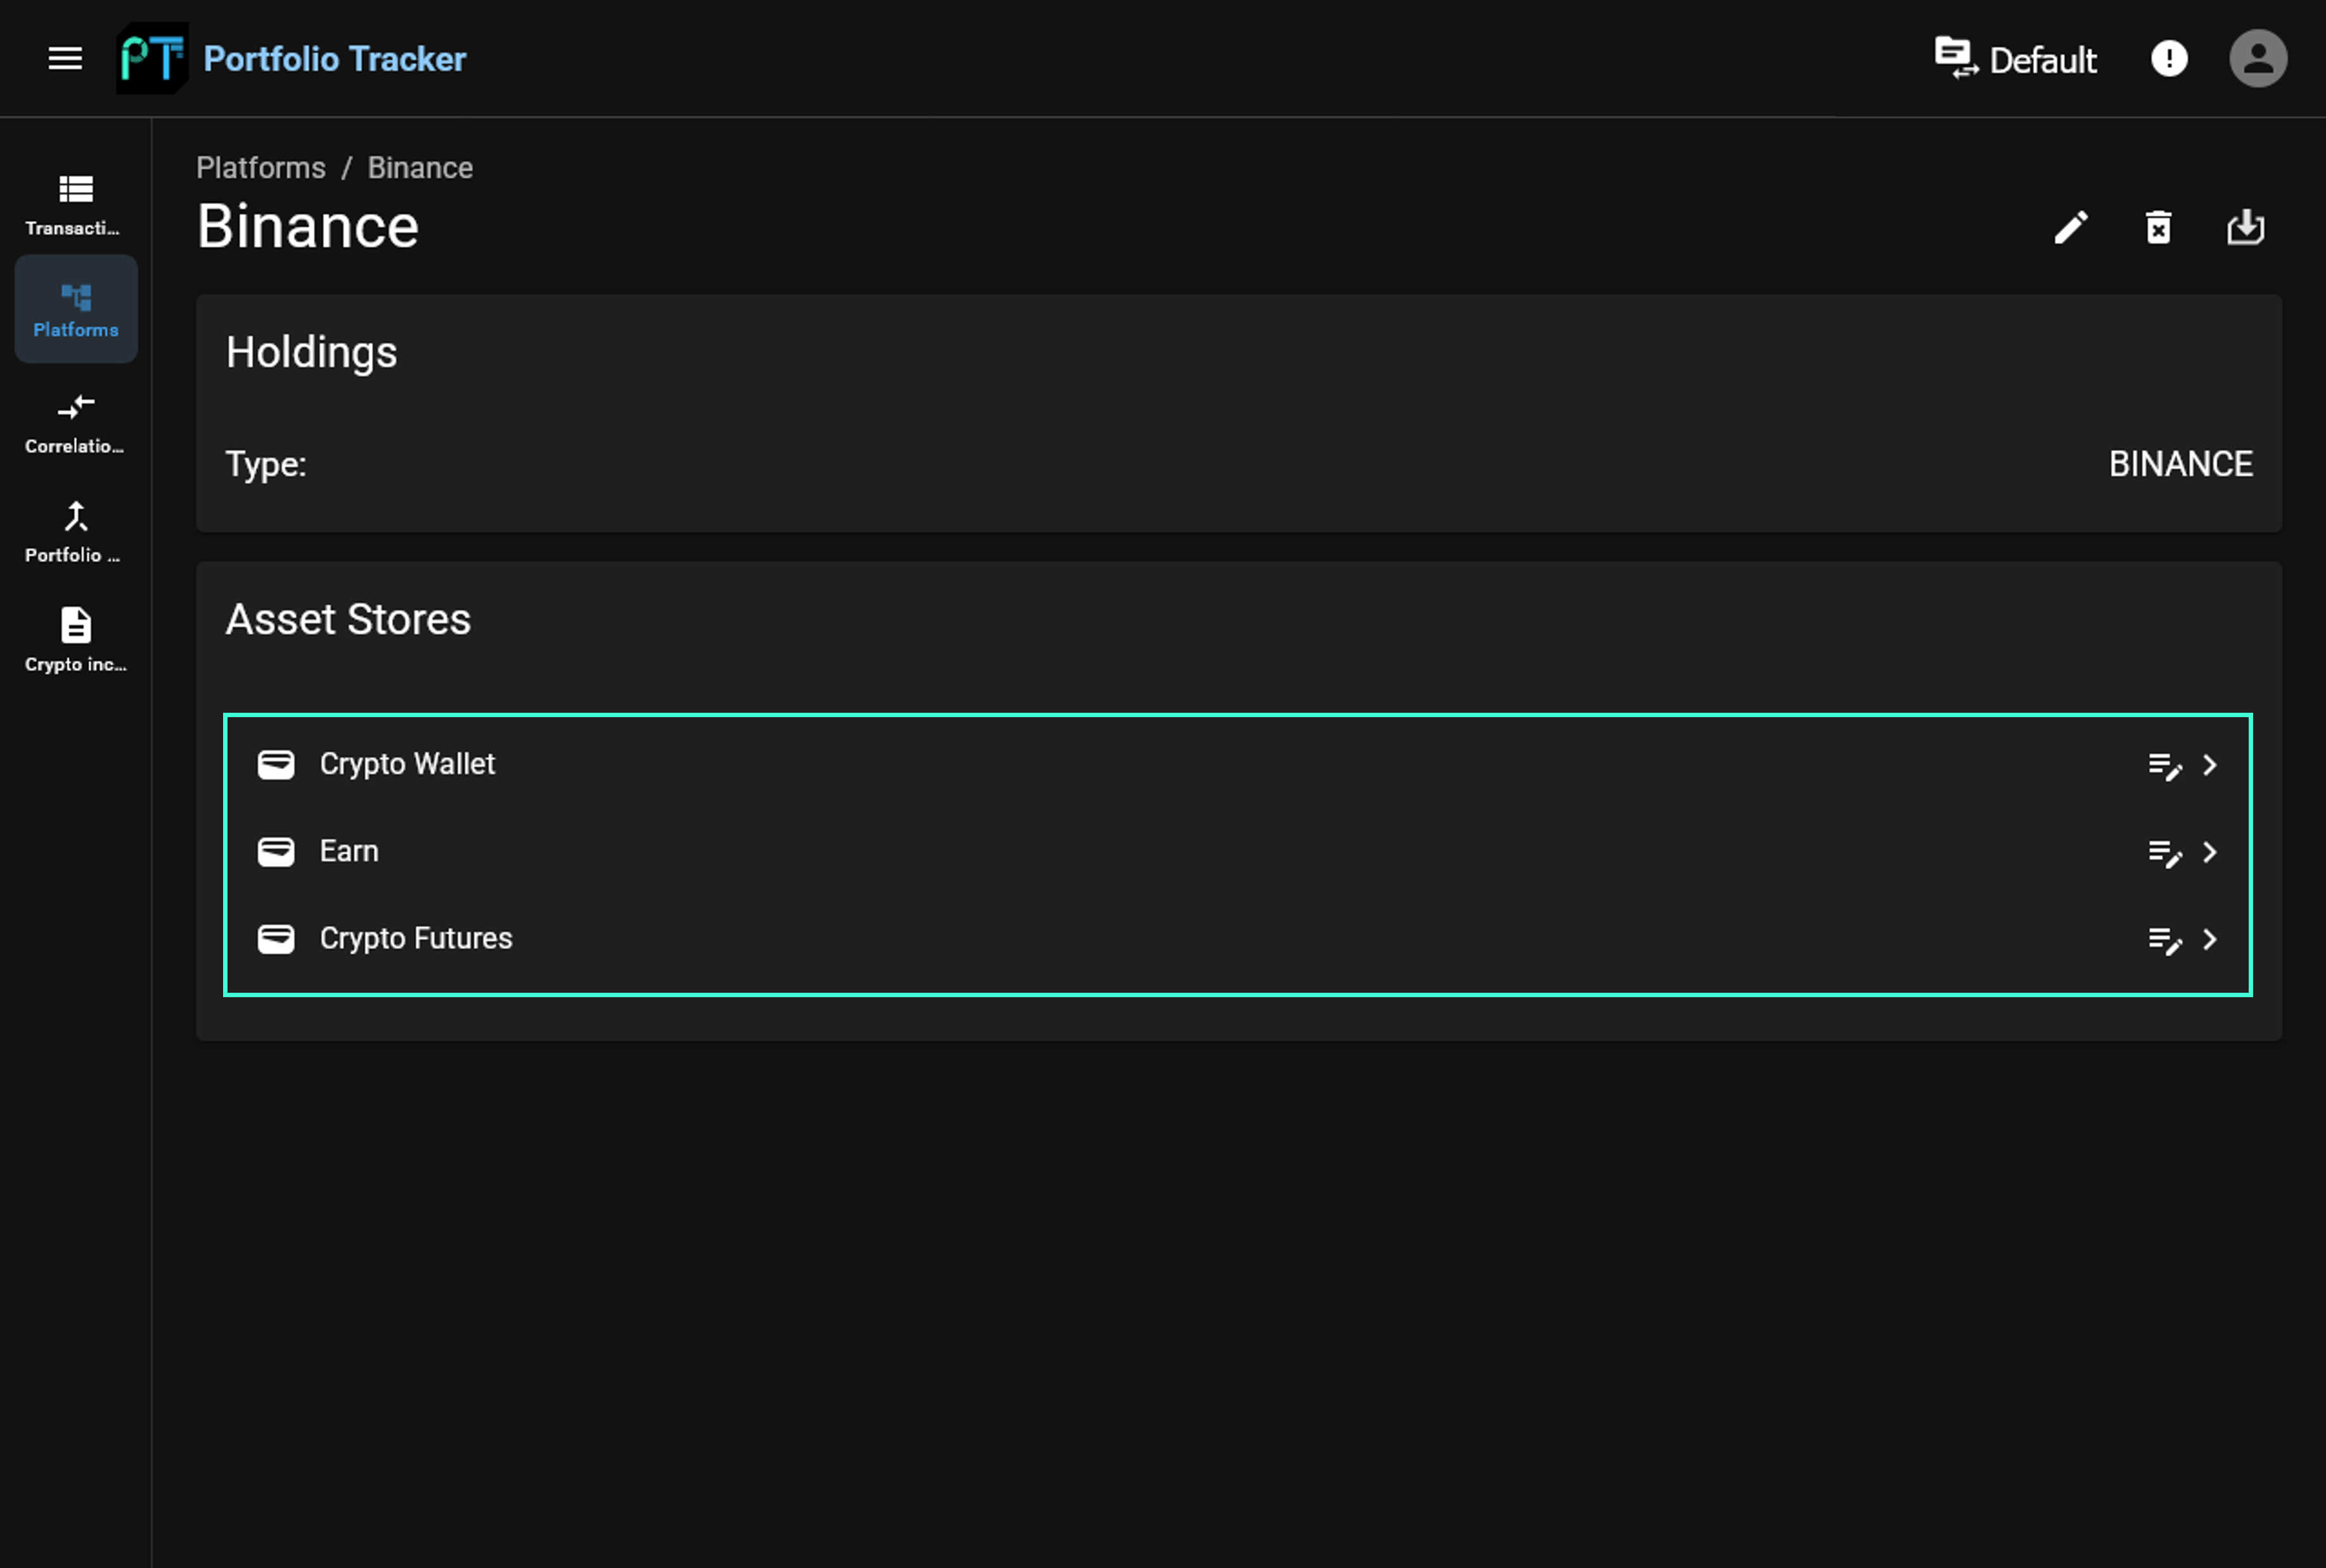Open the Default portfolio switcher
Viewport: 2326px width, 1568px height.
2015,59
